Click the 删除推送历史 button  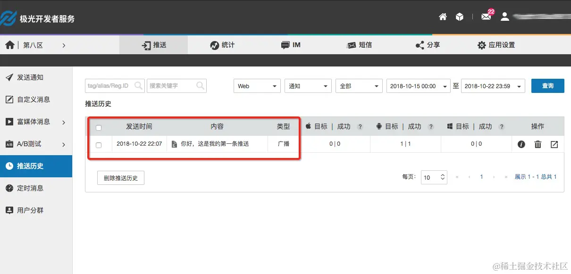pos(120,178)
